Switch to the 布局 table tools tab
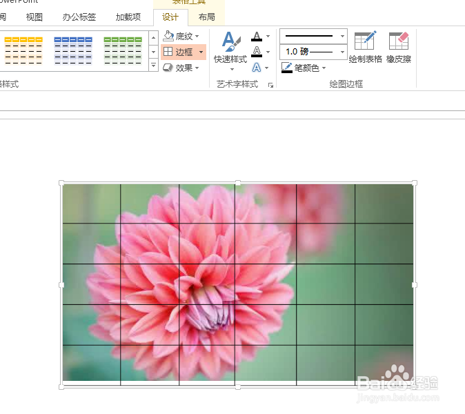Screen dimensions: 465x414 pyautogui.click(x=207, y=17)
